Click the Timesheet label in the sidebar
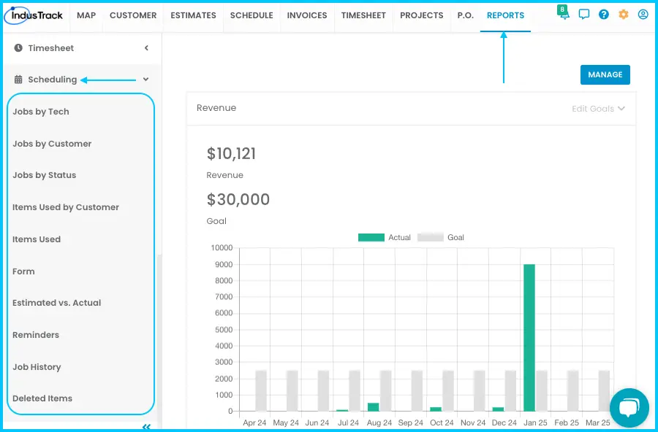This screenshot has height=432, width=658. (50, 48)
